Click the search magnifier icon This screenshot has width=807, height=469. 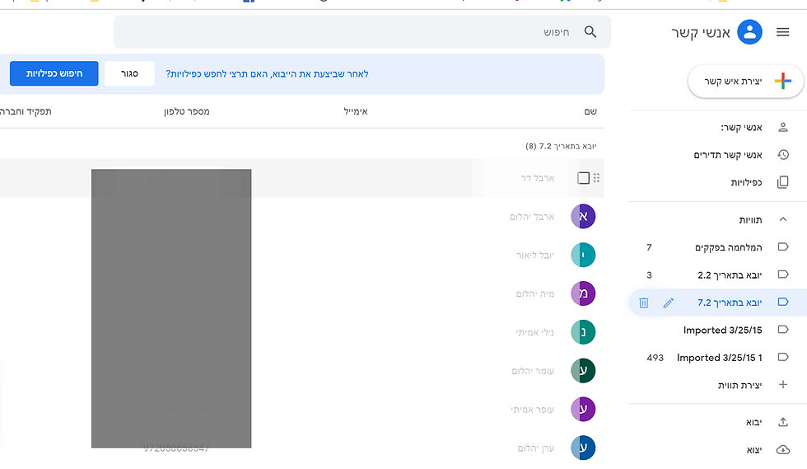pos(590,32)
